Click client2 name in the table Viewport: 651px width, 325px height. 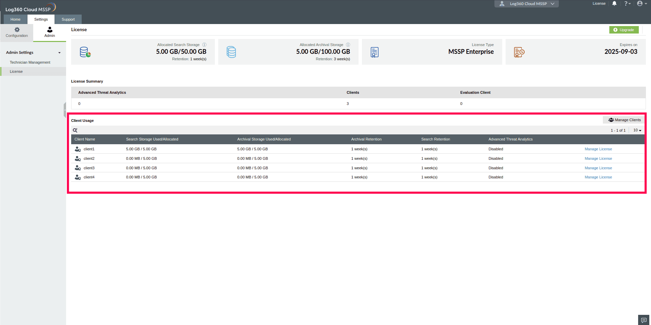point(89,158)
